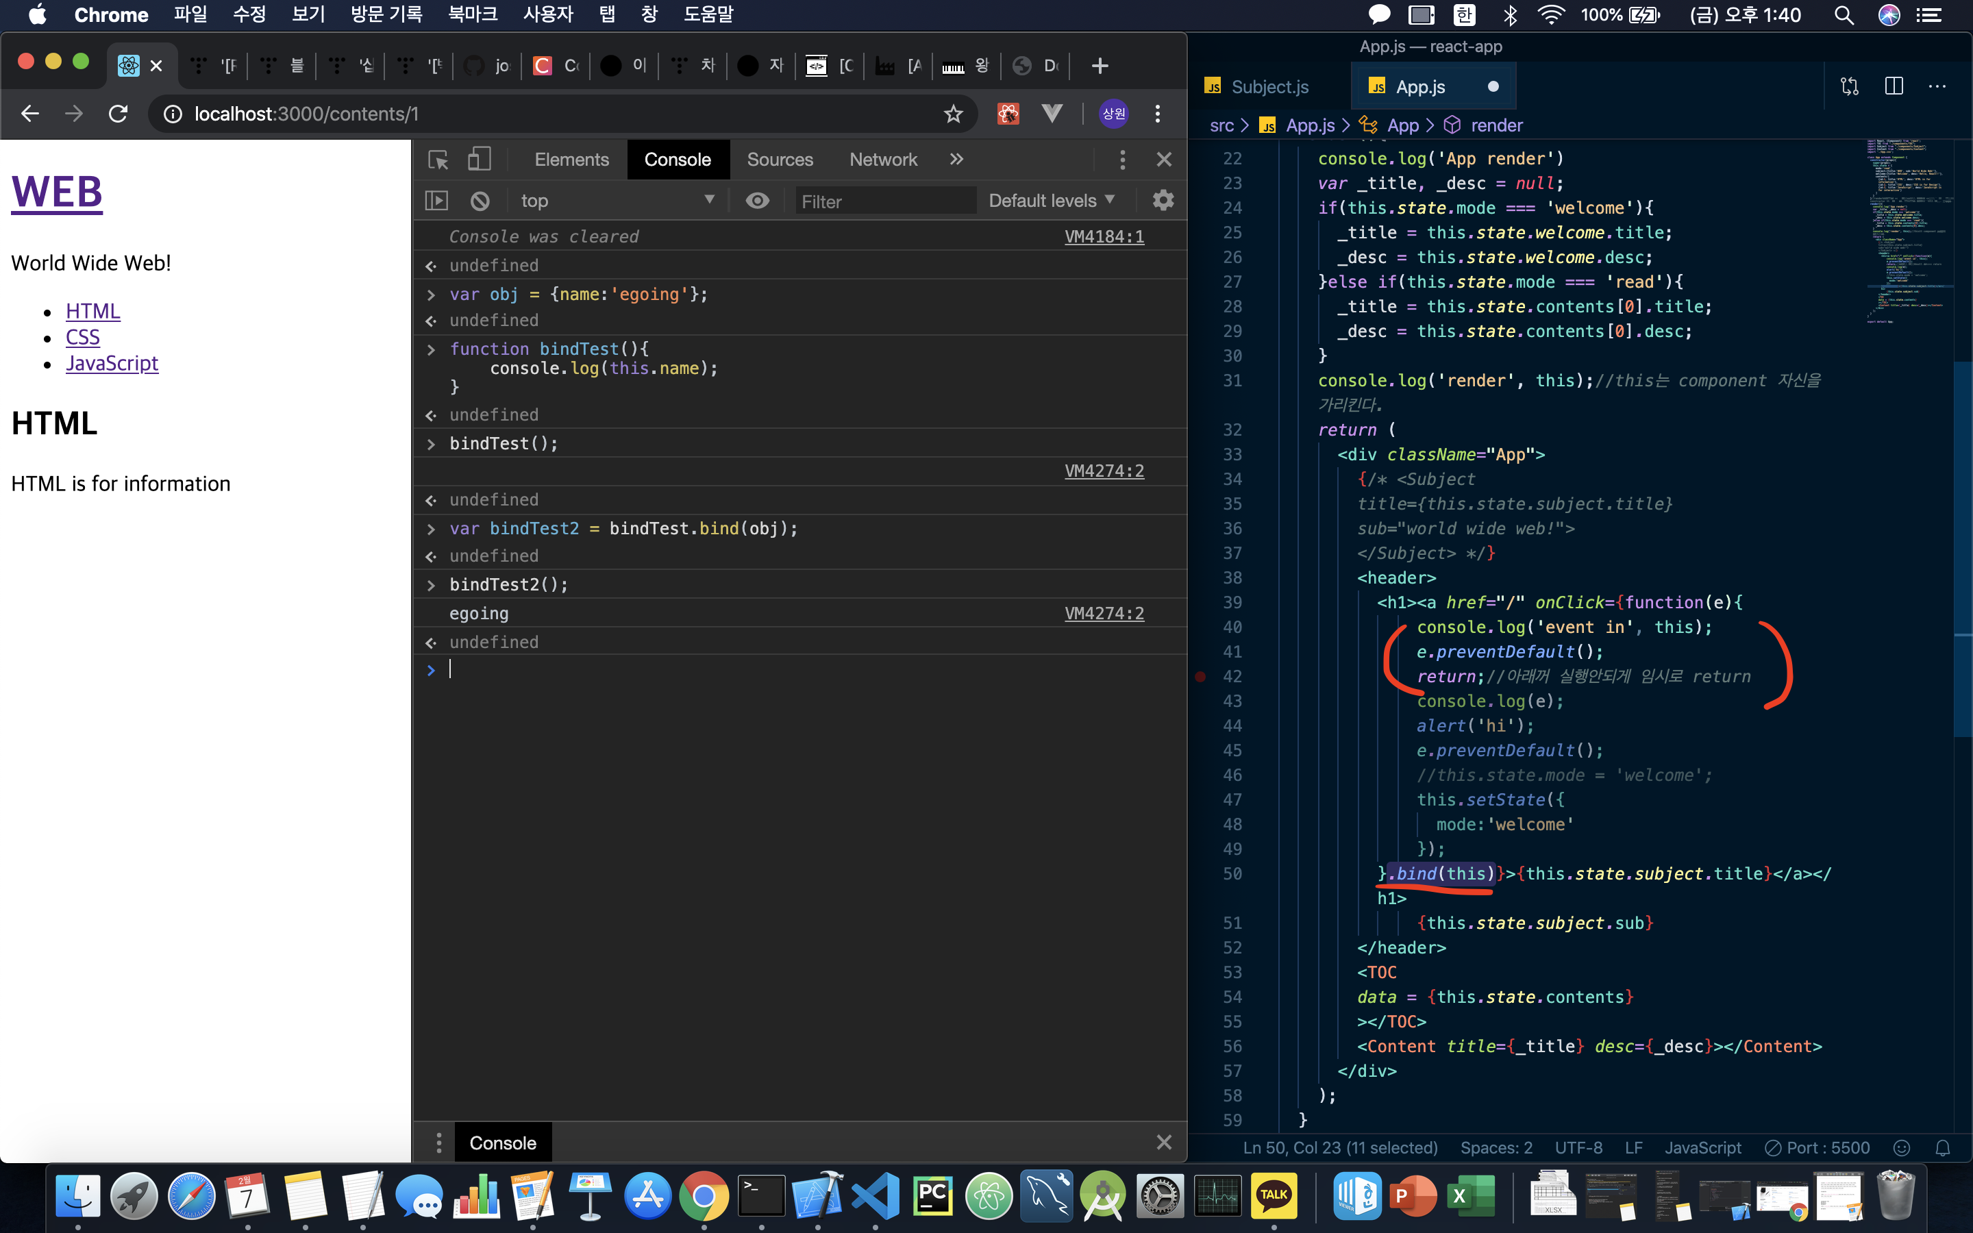Viewport: 1973px width, 1233px height.
Task: Bookmark page with the star icon
Action: 953,114
